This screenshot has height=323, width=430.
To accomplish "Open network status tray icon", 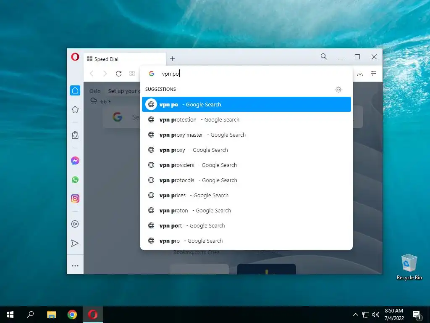I will [x=366, y=315].
